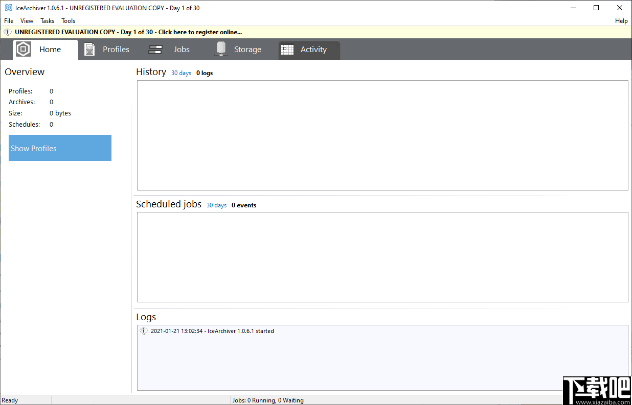Open the Help menu
Image resolution: width=632 pixels, height=405 pixels.
click(x=621, y=21)
